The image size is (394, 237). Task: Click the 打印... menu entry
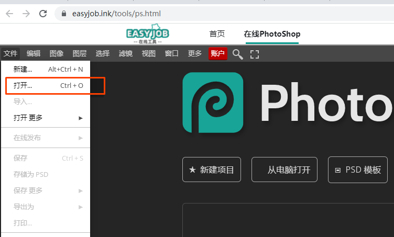click(46, 223)
